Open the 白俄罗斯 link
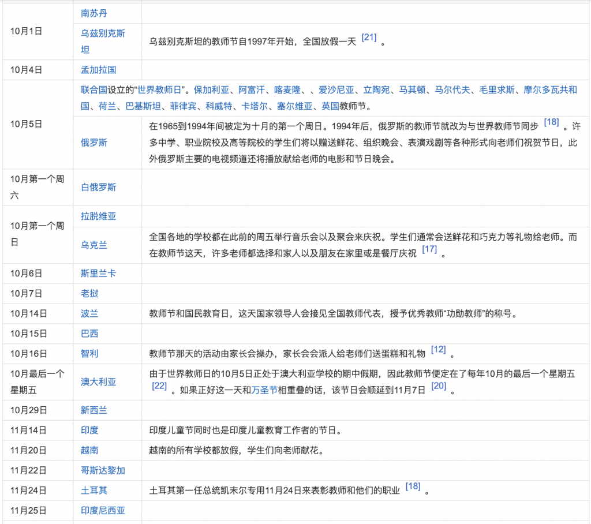This screenshot has width=591, height=524. click(98, 188)
